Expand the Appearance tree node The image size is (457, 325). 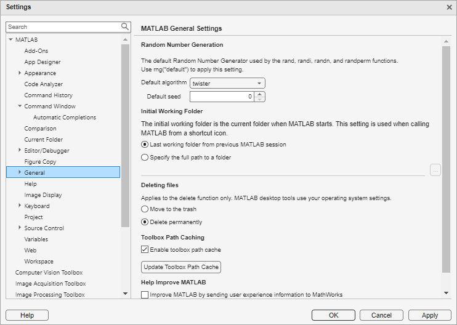20,73
